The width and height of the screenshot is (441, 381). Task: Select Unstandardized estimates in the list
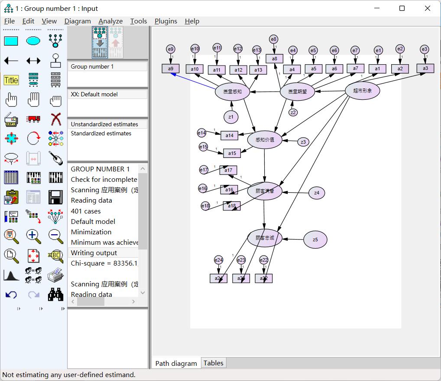104,124
